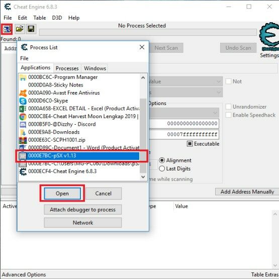Click the Network button

[x=83, y=223]
